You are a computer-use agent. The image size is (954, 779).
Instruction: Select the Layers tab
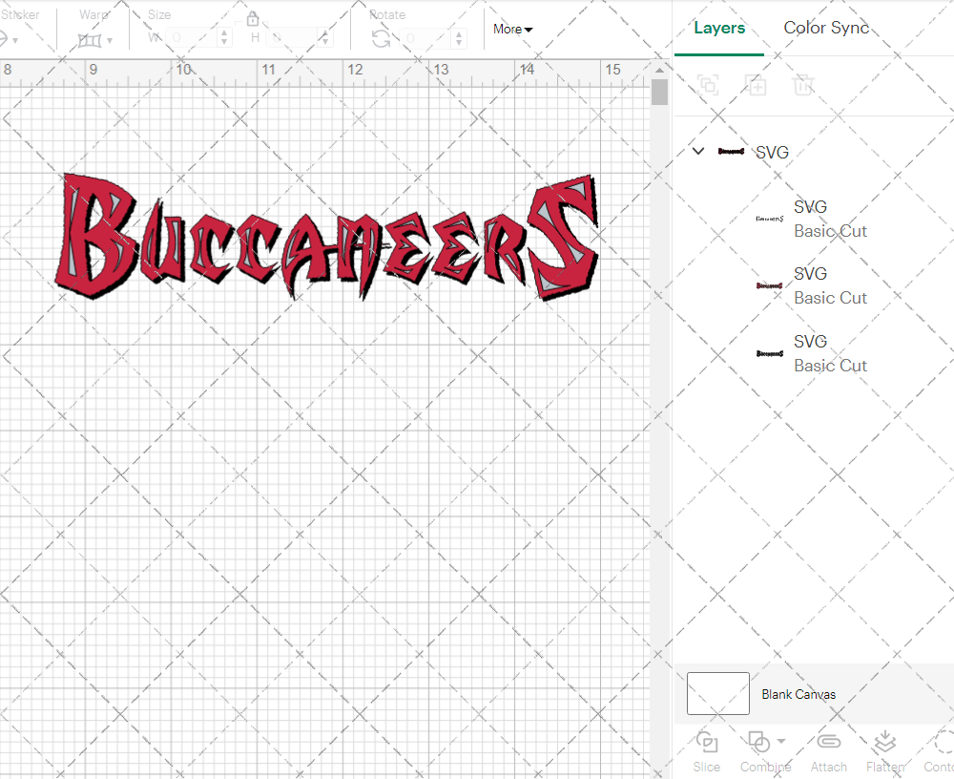[x=718, y=28]
